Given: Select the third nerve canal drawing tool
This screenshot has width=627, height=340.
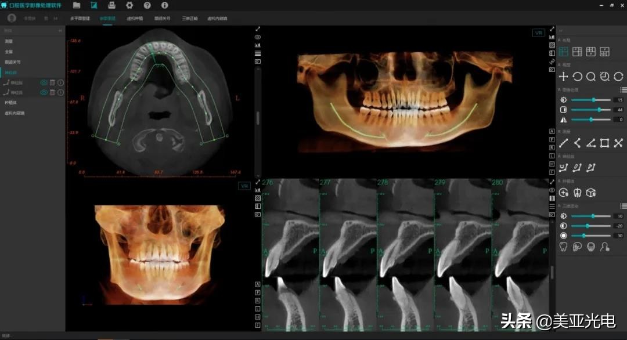Looking at the screenshot, I should (590, 168).
